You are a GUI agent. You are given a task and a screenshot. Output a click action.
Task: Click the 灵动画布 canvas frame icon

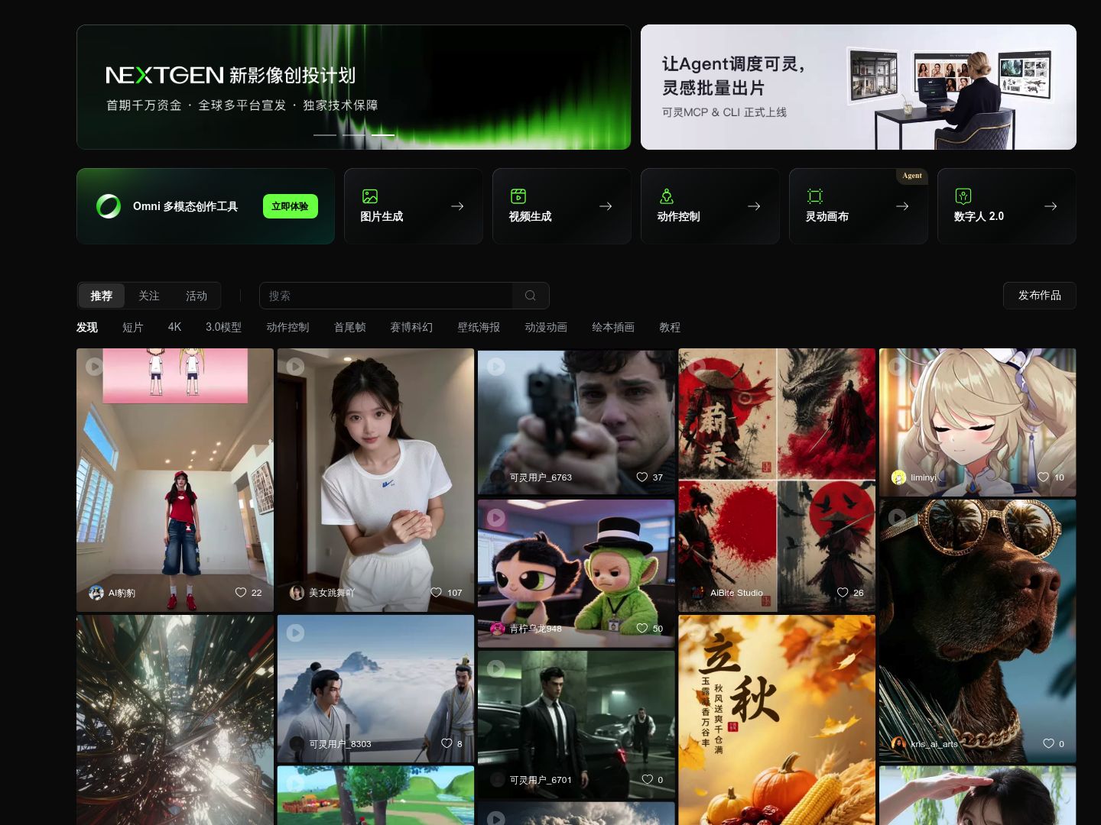(815, 196)
